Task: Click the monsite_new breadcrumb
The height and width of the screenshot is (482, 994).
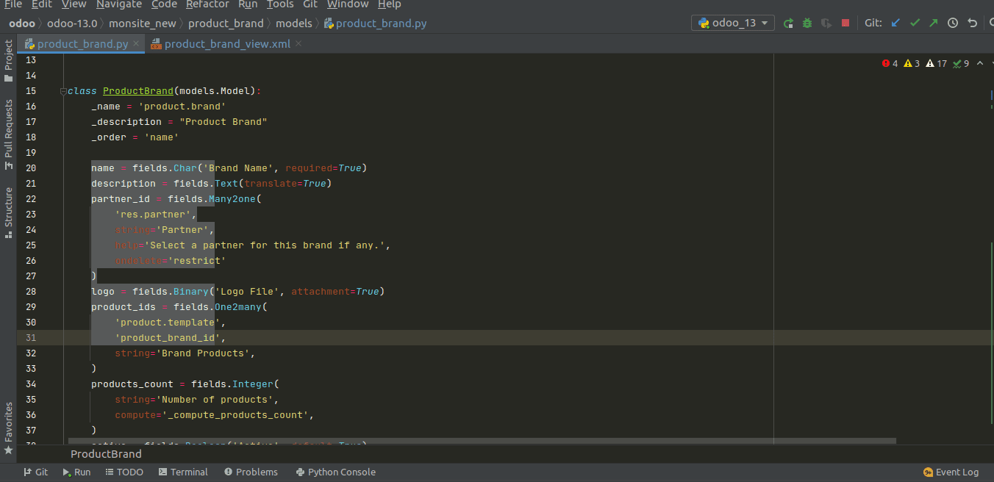Action: (x=143, y=23)
